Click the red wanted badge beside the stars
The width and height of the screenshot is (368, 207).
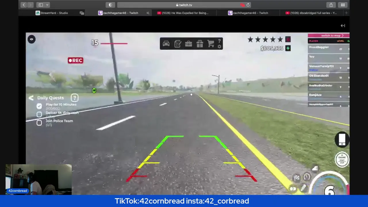coord(288,39)
